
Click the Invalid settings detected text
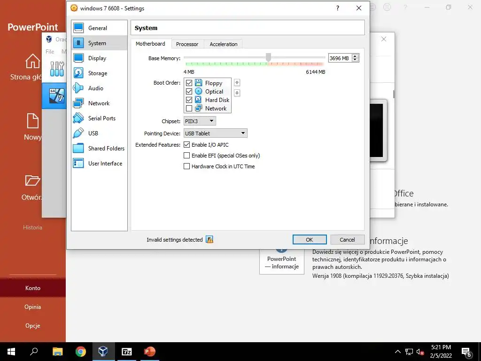(175, 240)
